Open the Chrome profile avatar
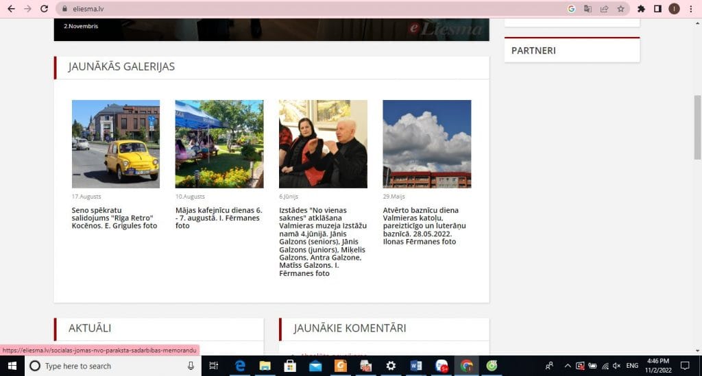The image size is (702, 376). click(x=674, y=9)
